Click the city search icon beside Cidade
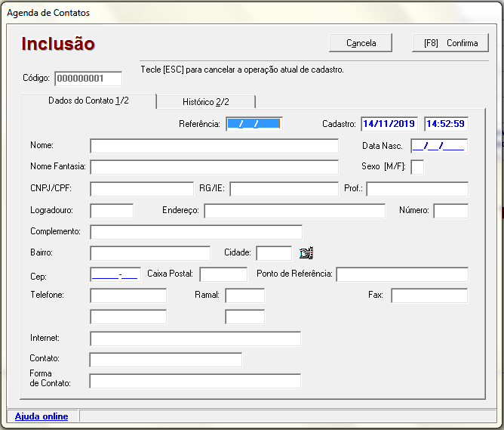Screen dimensions: 504x430 [306, 253]
